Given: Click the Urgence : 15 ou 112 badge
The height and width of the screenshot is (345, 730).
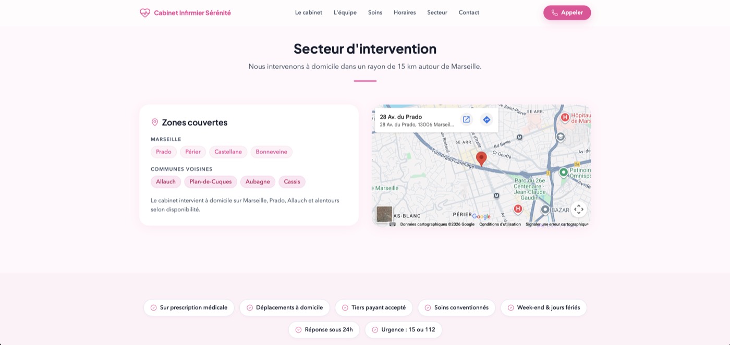Looking at the screenshot, I should [404, 330].
